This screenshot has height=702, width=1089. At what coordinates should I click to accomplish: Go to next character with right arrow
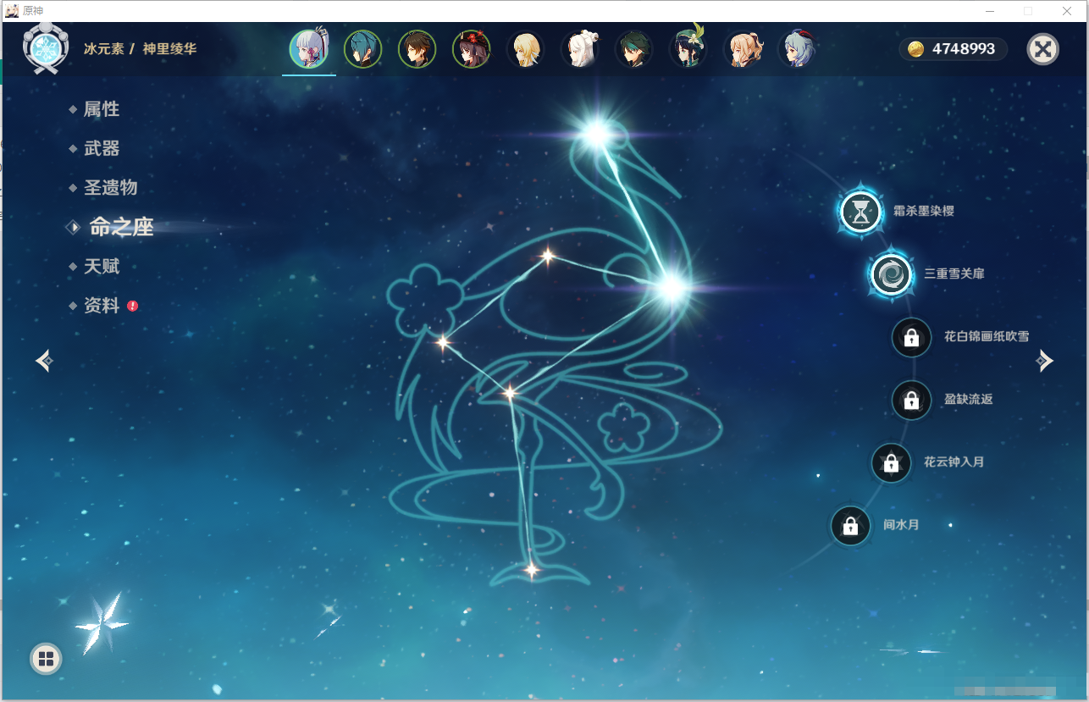click(x=1045, y=361)
